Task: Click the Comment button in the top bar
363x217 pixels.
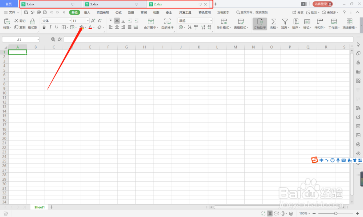Action: click(x=313, y=12)
